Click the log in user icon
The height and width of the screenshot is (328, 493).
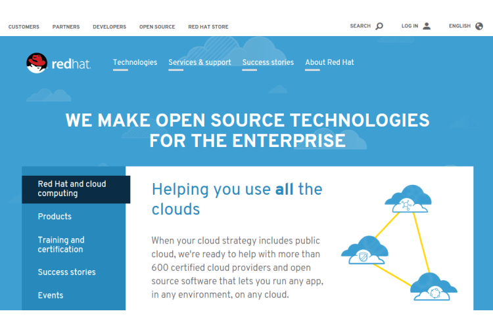tap(427, 26)
